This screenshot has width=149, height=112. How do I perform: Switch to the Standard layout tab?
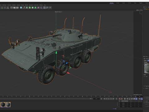tap(111, 3)
